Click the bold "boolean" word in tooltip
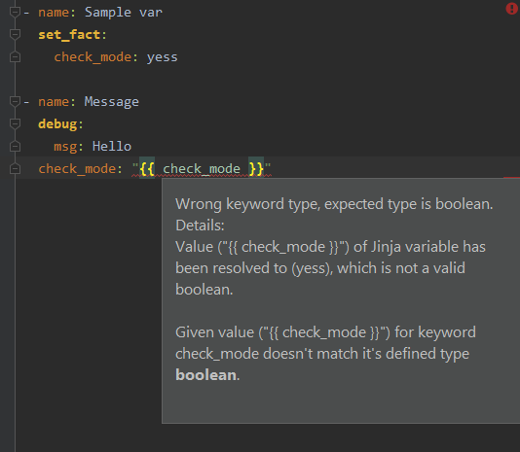 [205, 375]
